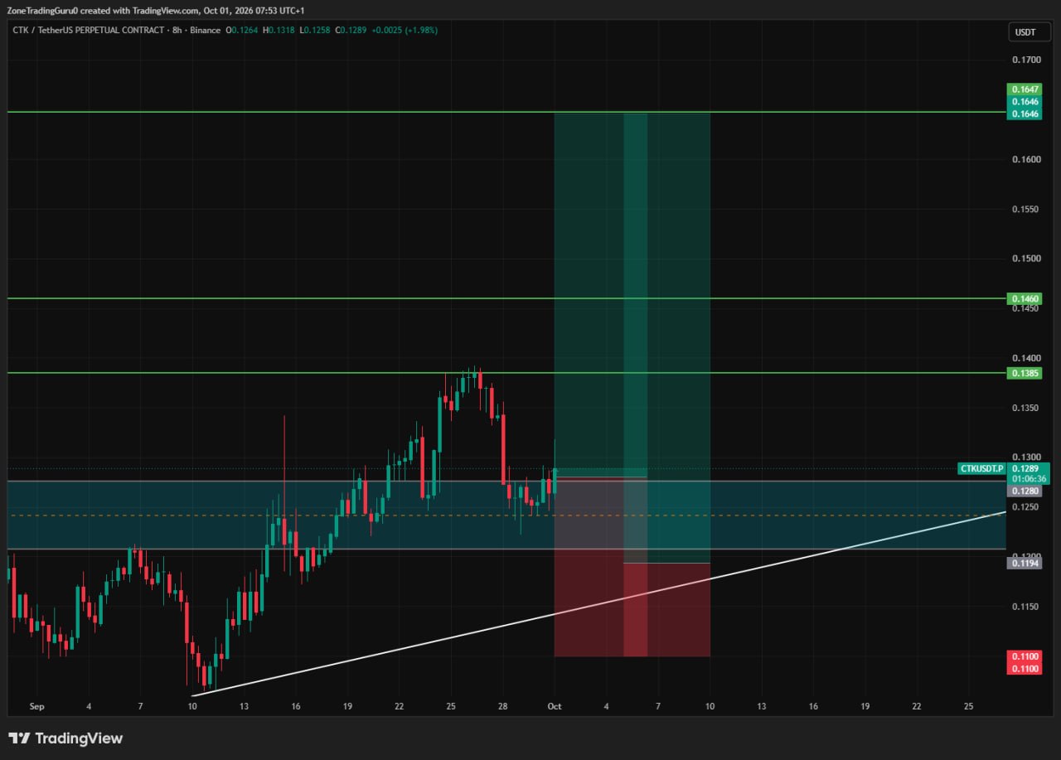1061x760 pixels.
Task: Click the Oct label on the time axis
Action: pyautogui.click(x=555, y=706)
